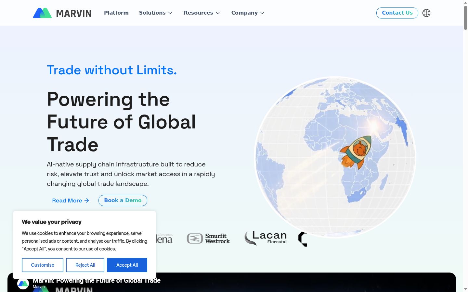Expand the Solutions dropdown chevron
Screen dimensions: 468x292
coord(170,13)
